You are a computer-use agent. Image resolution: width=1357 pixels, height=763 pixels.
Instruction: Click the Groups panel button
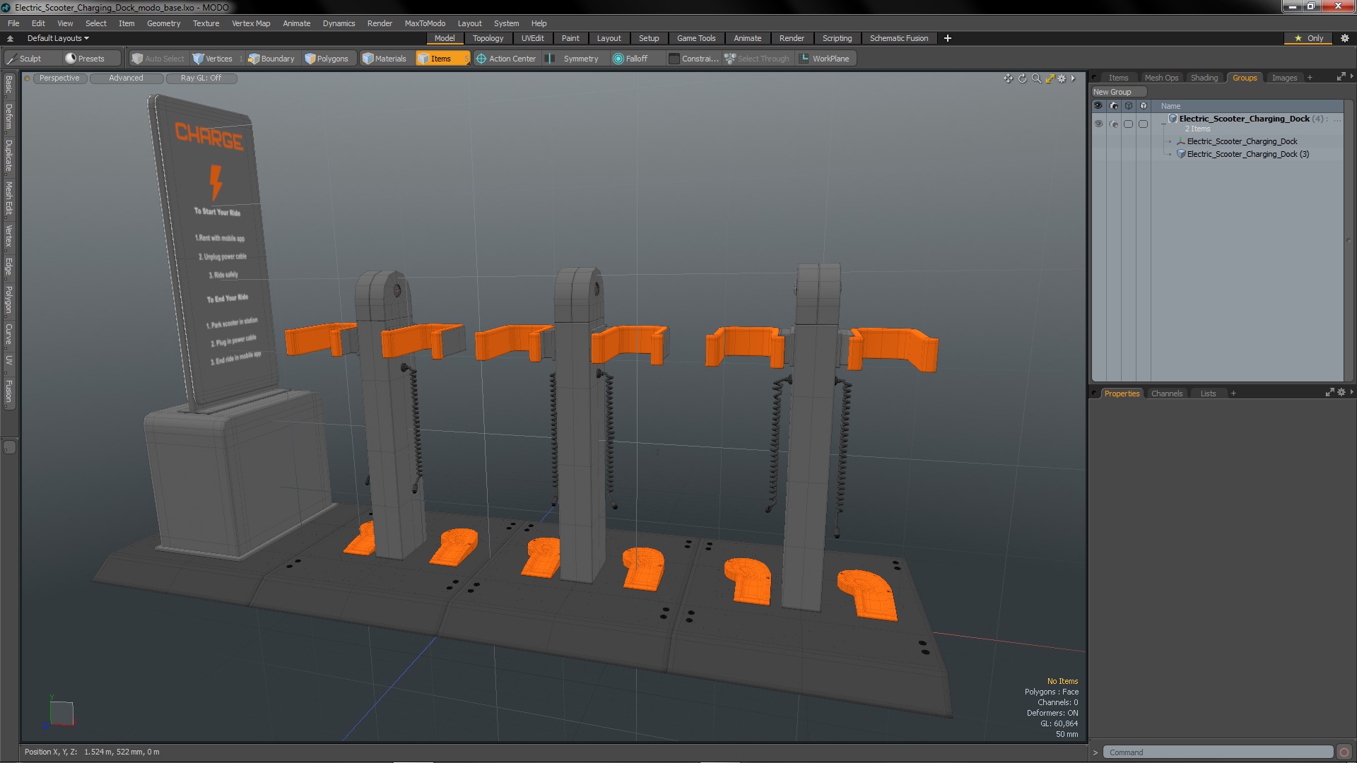click(1244, 77)
